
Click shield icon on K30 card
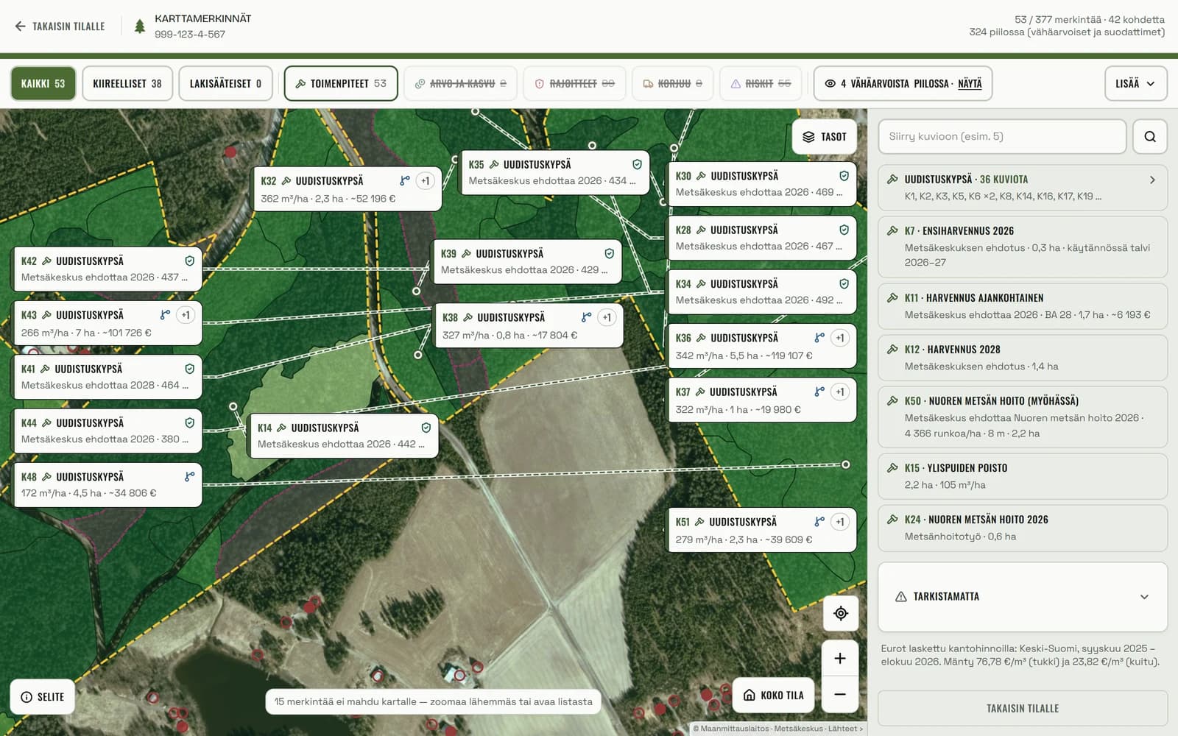[844, 176]
